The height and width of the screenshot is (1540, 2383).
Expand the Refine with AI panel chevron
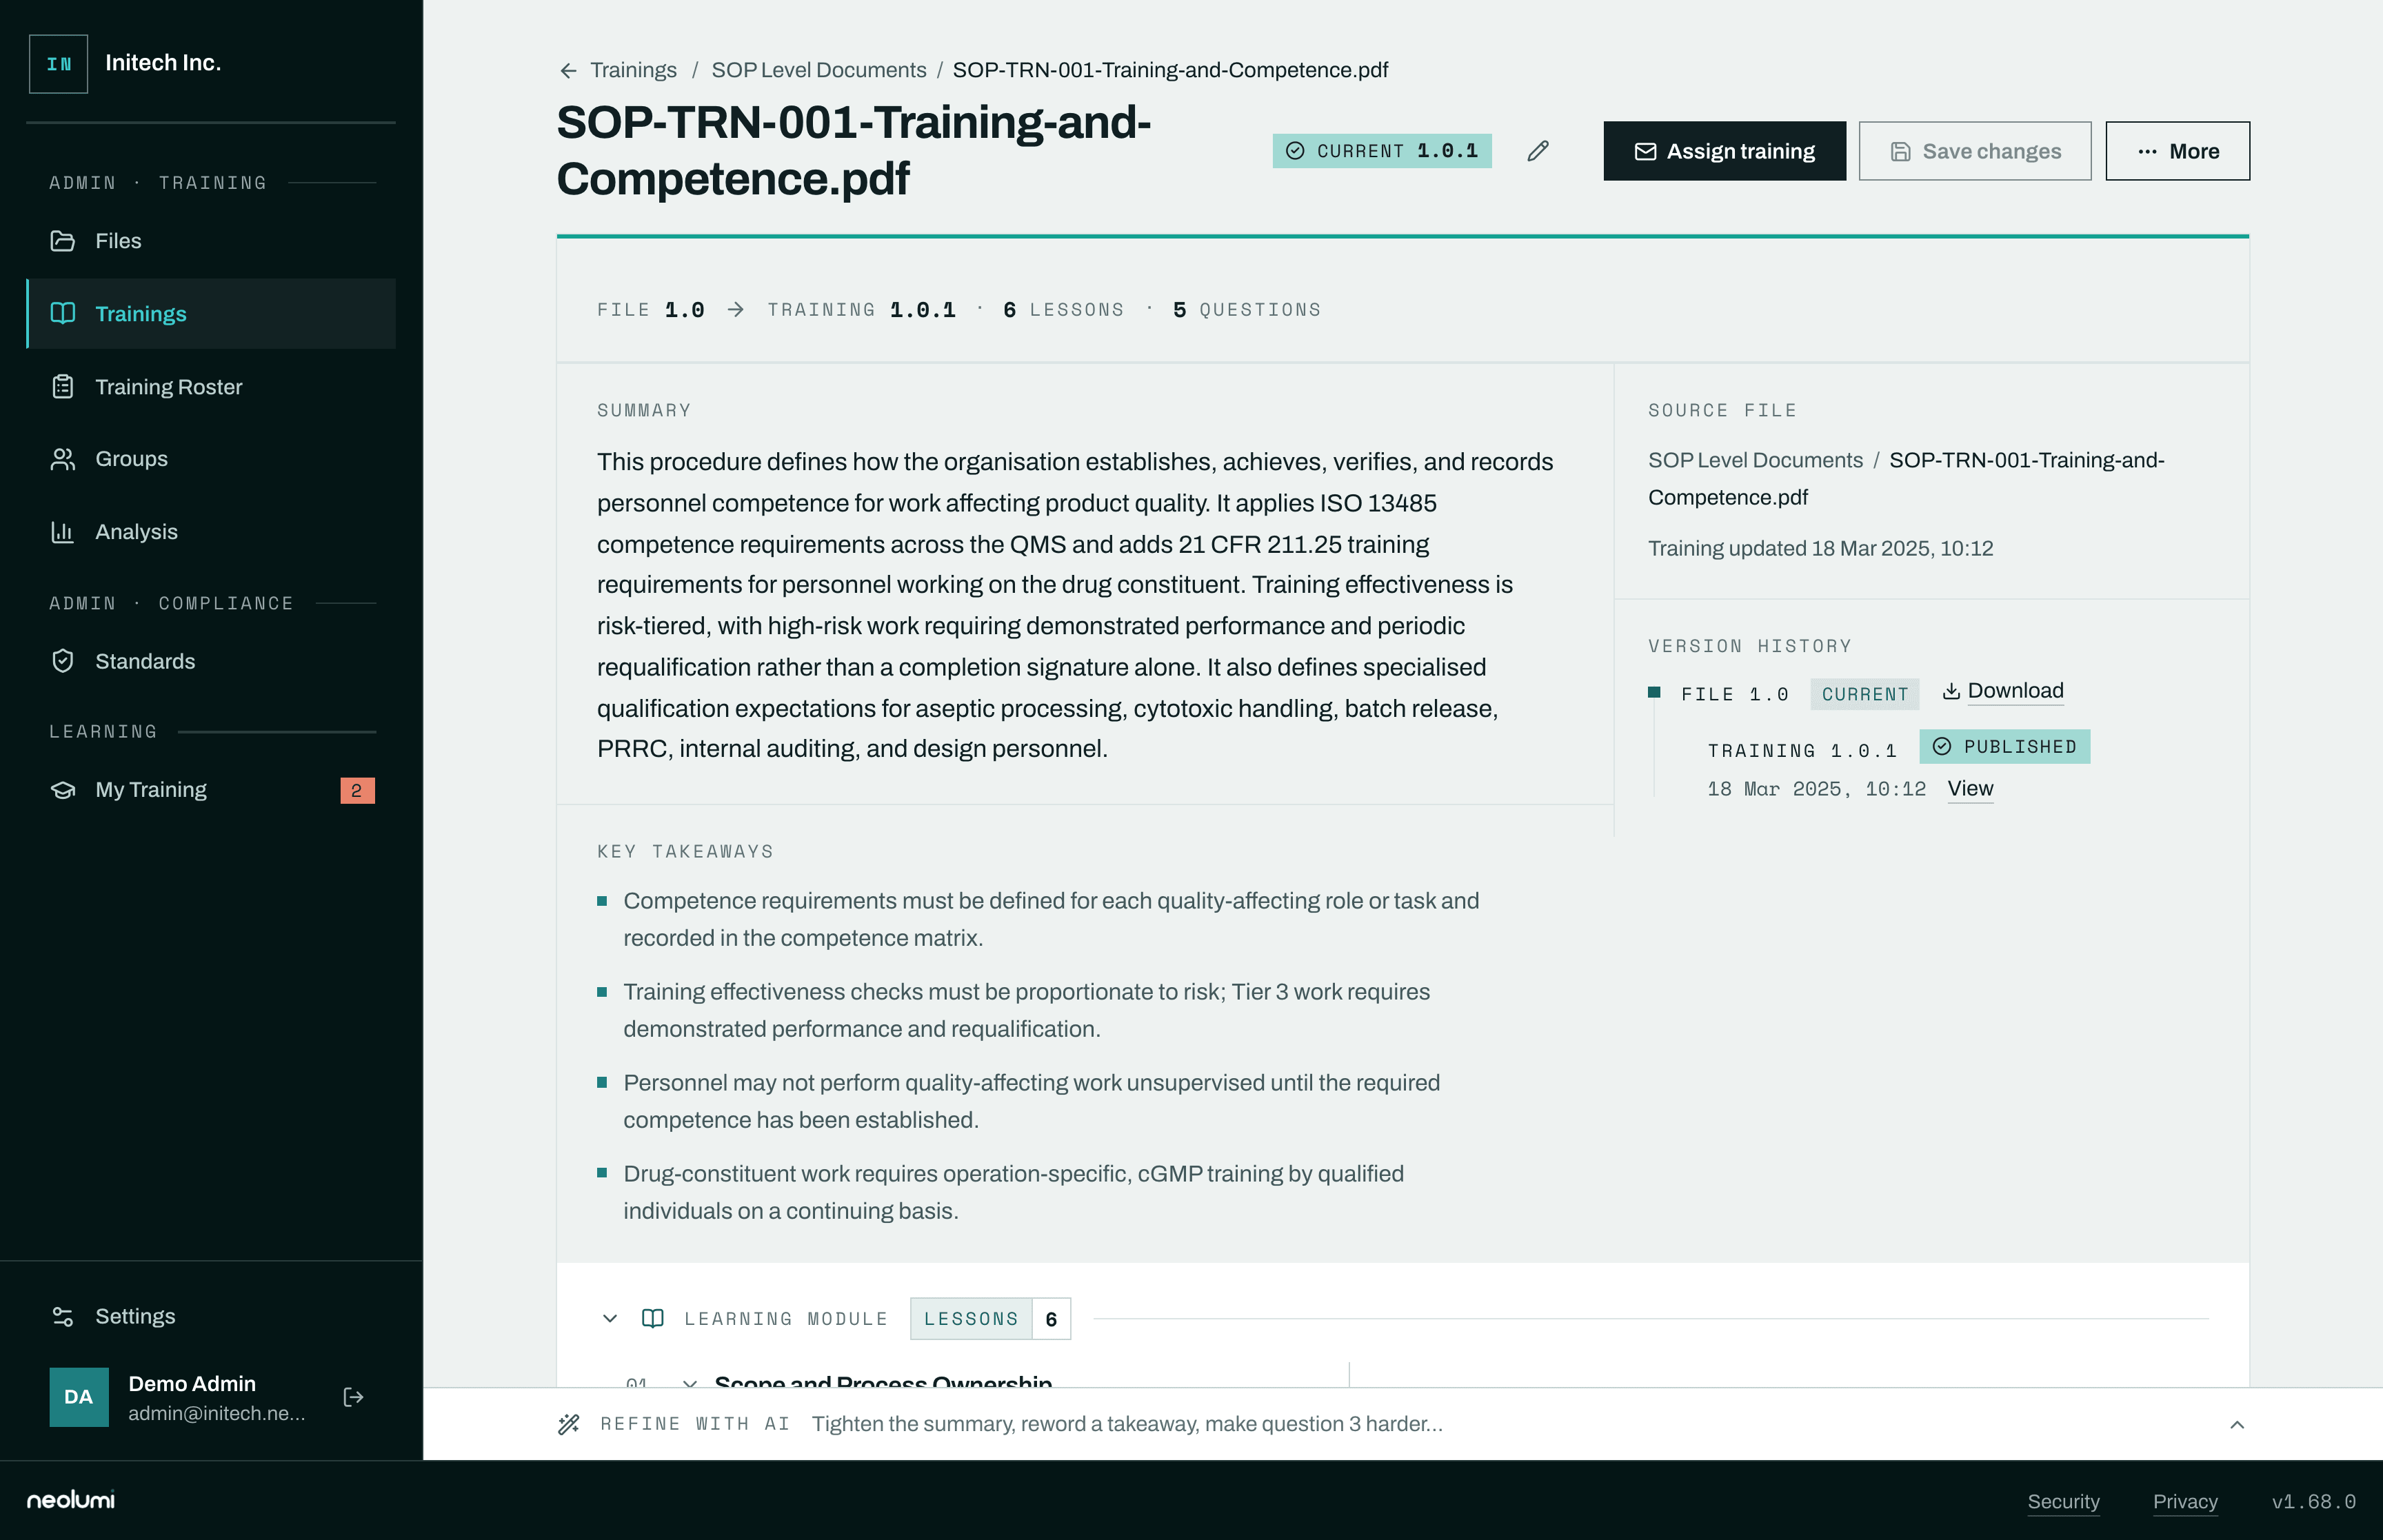(2237, 1424)
